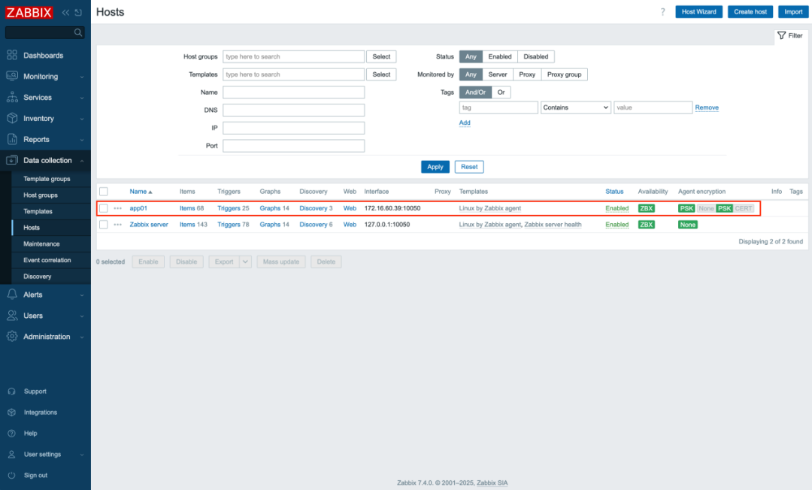
Task: Collapse the sidebar with the double-chevron icon
Action: coord(65,13)
